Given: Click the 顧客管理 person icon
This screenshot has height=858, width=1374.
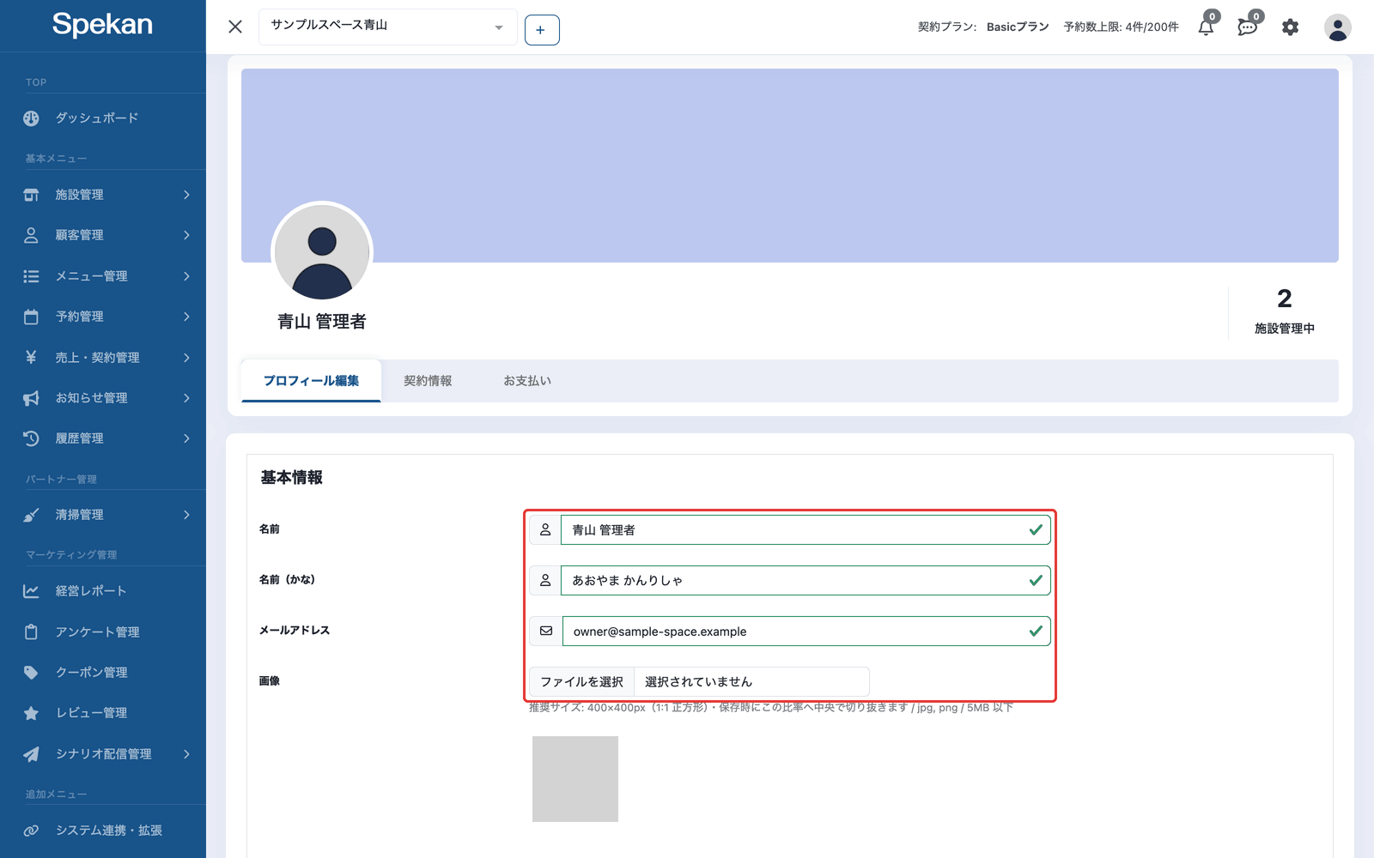Looking at the screenshot, I should 31,235.
